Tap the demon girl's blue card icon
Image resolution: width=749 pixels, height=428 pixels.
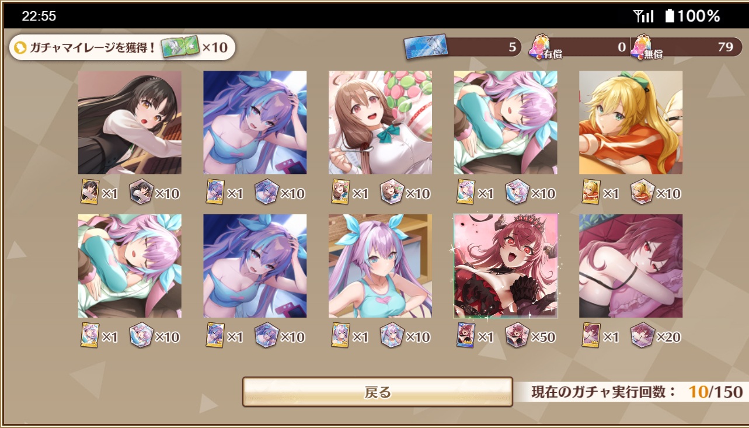(466, 336)
